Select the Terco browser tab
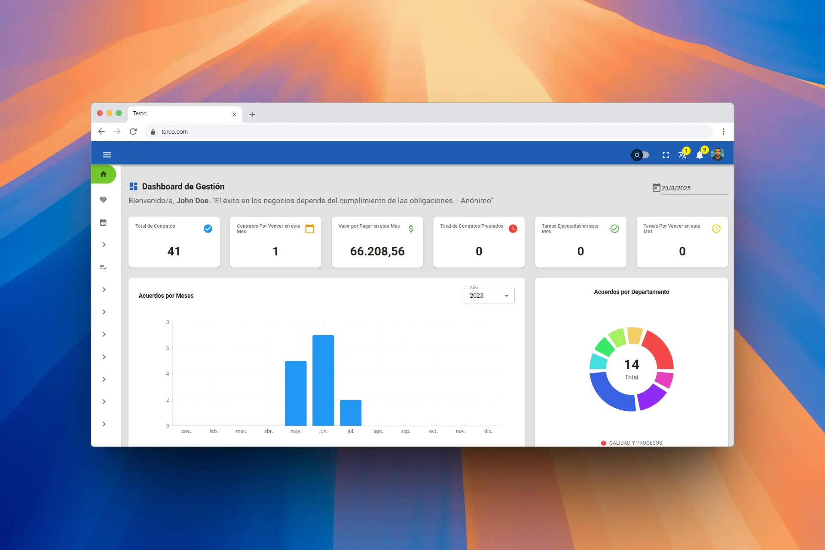Screen dimensions: 825x550 pos(185,114)
